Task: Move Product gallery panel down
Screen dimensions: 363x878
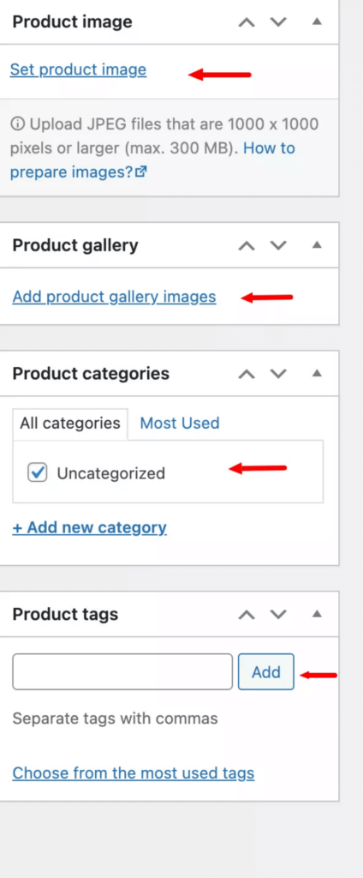Action: (x=278, y=246)
